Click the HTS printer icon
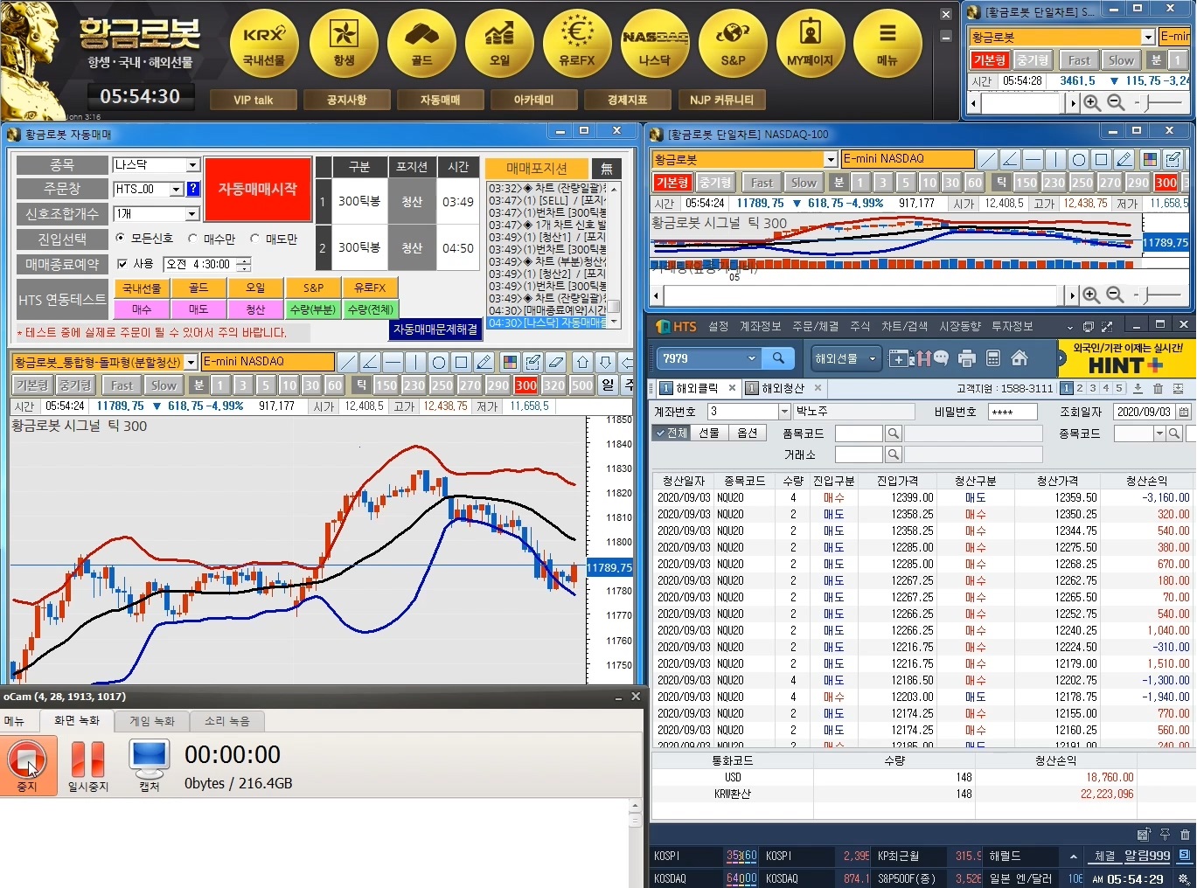 click(967, 358)
